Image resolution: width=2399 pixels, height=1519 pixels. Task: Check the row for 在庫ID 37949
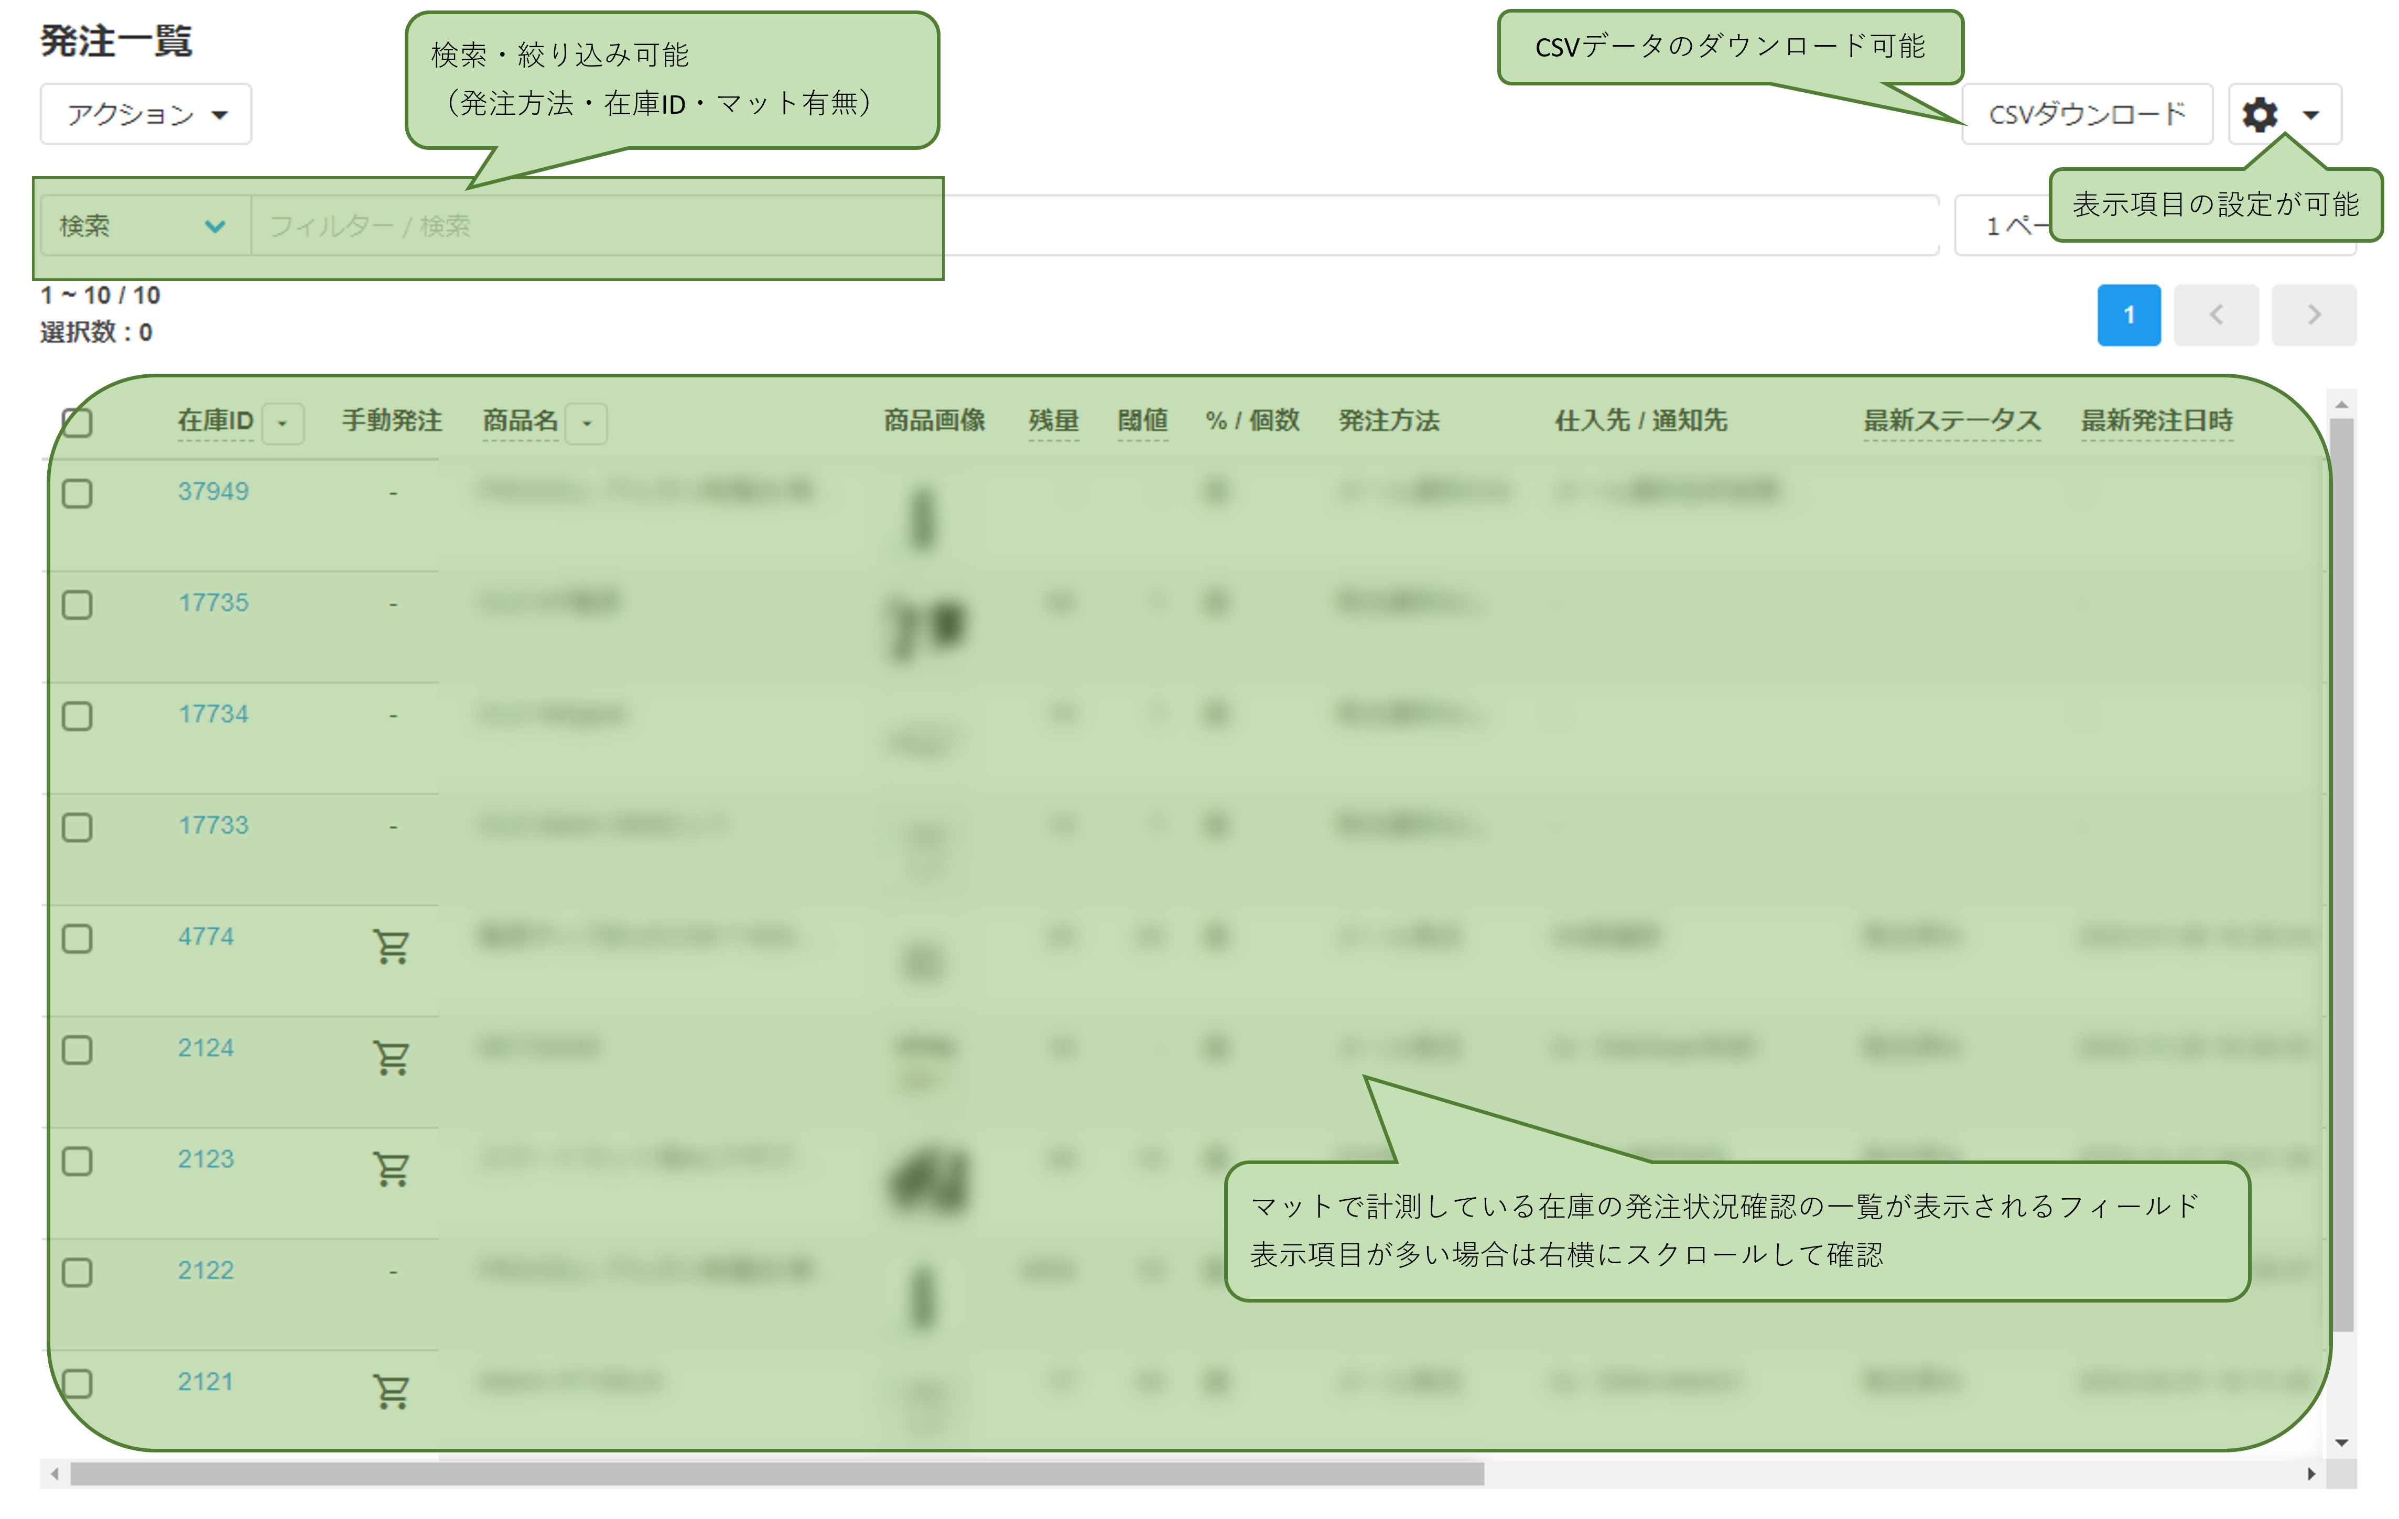click(77, 493)
